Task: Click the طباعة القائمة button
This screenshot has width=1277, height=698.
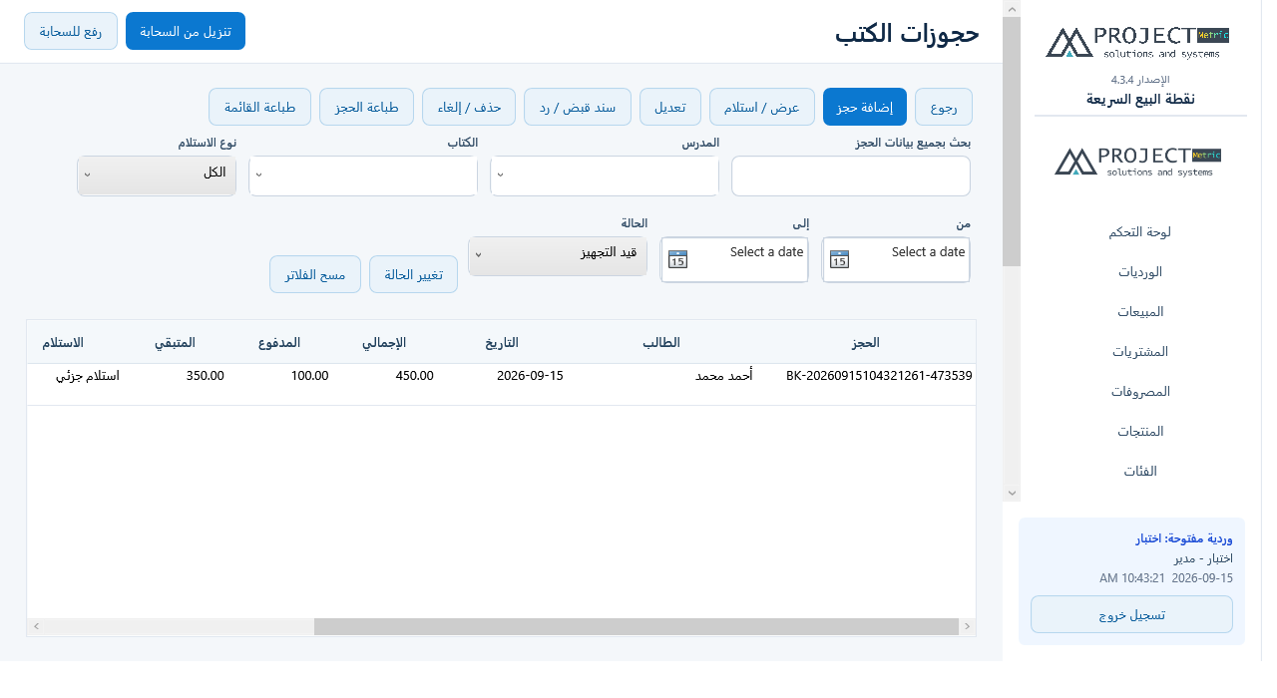Action: [x=259, y=107]
